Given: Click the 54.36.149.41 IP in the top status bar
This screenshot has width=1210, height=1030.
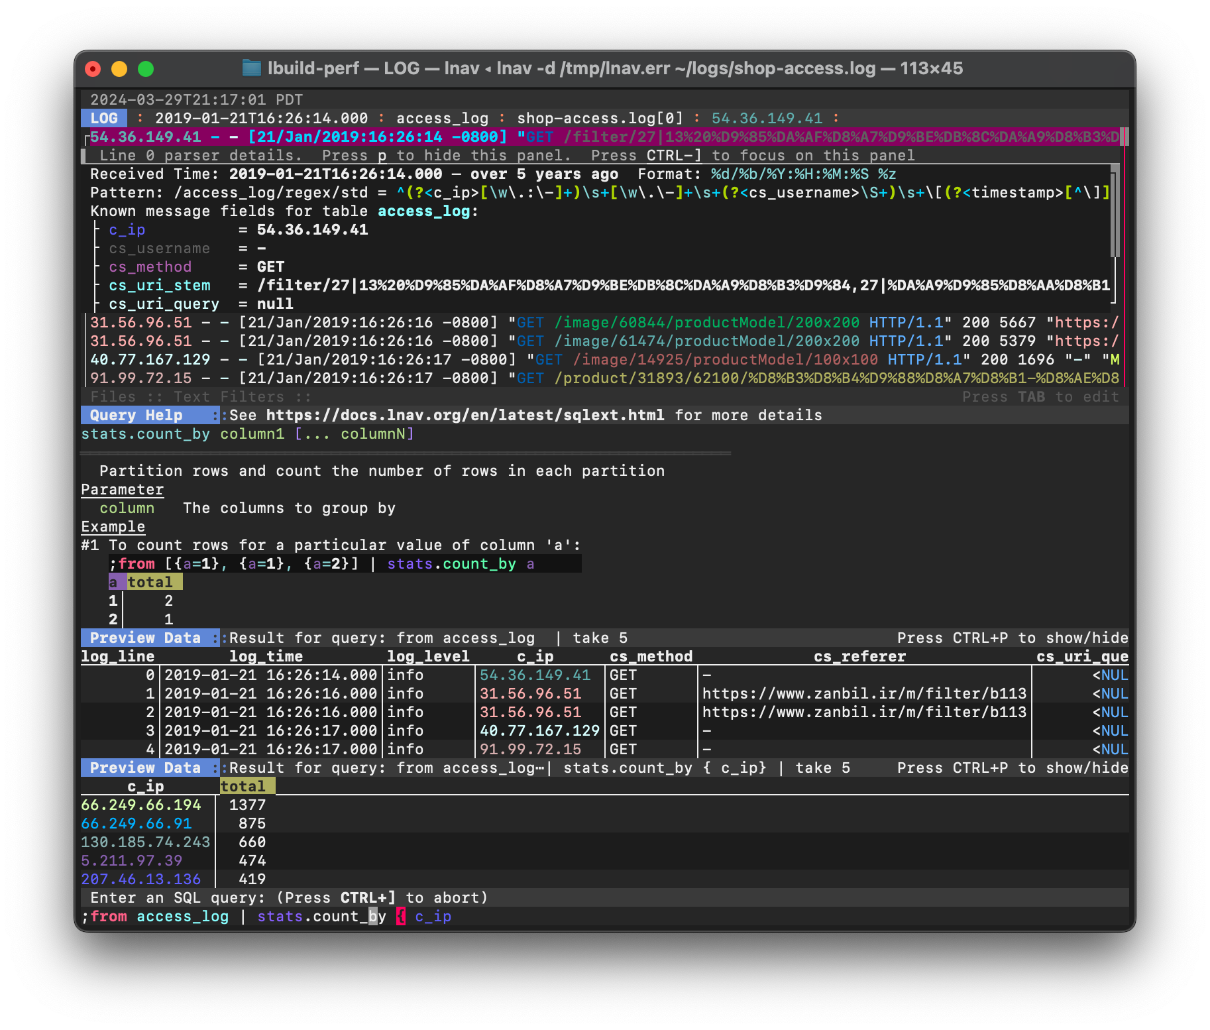Looking at the screenshot, I should click(x=767, y=118).
